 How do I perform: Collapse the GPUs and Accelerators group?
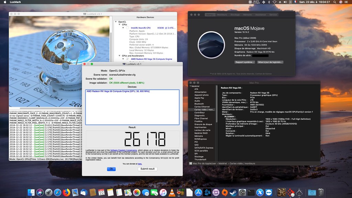pos(119,56)
